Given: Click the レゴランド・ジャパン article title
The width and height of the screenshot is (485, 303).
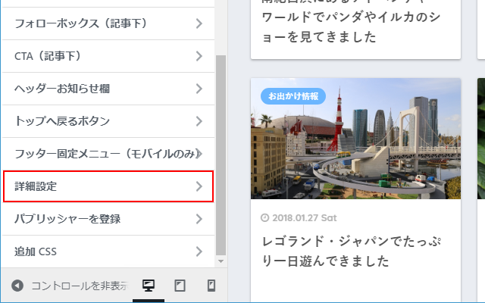Looking at the screenshot, I should [x=352, y=251].
